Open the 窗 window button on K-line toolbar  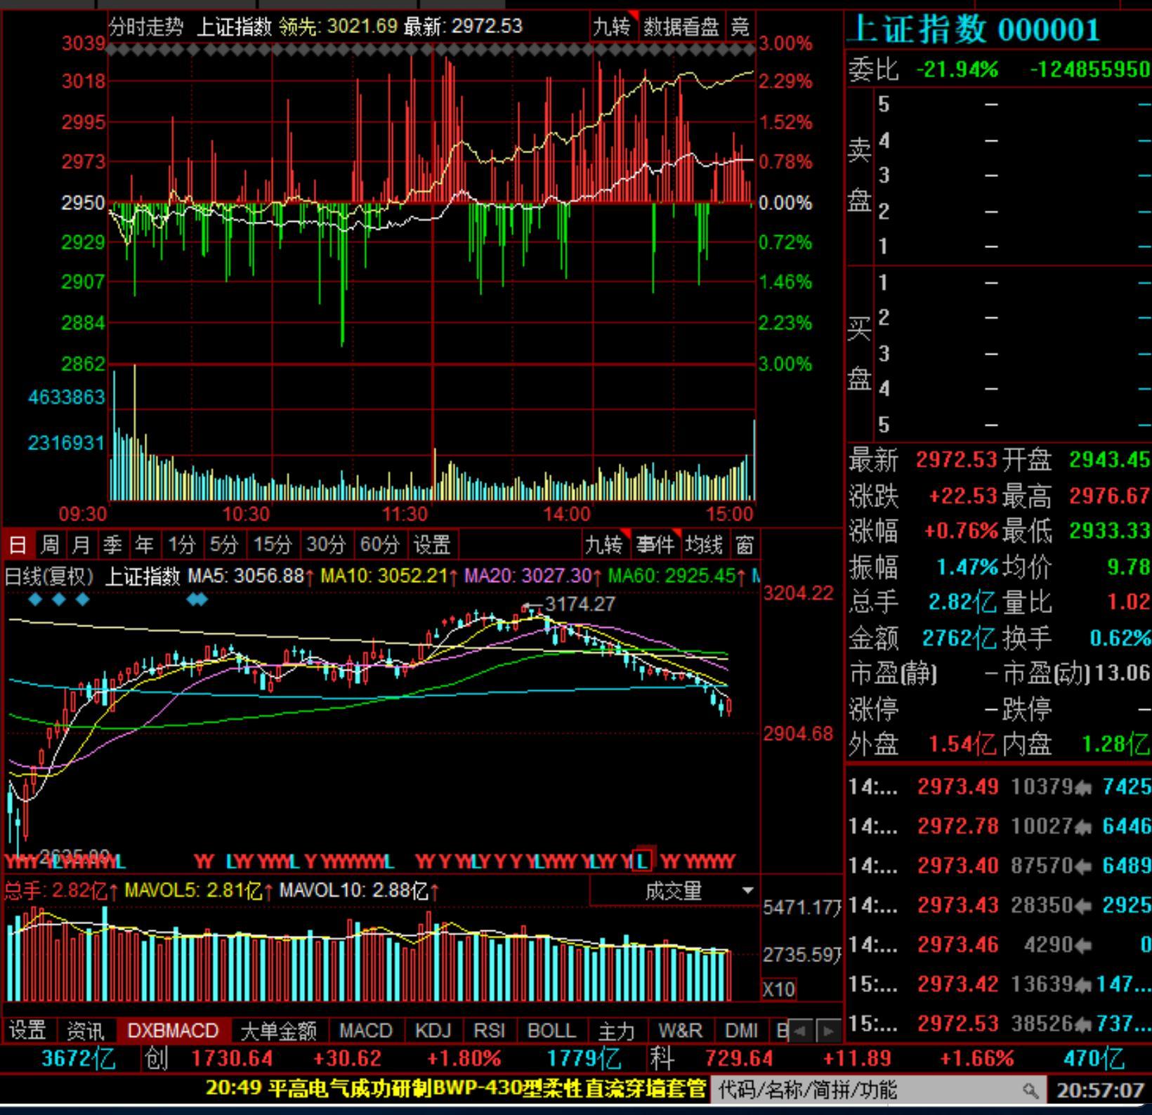point(744,544)
